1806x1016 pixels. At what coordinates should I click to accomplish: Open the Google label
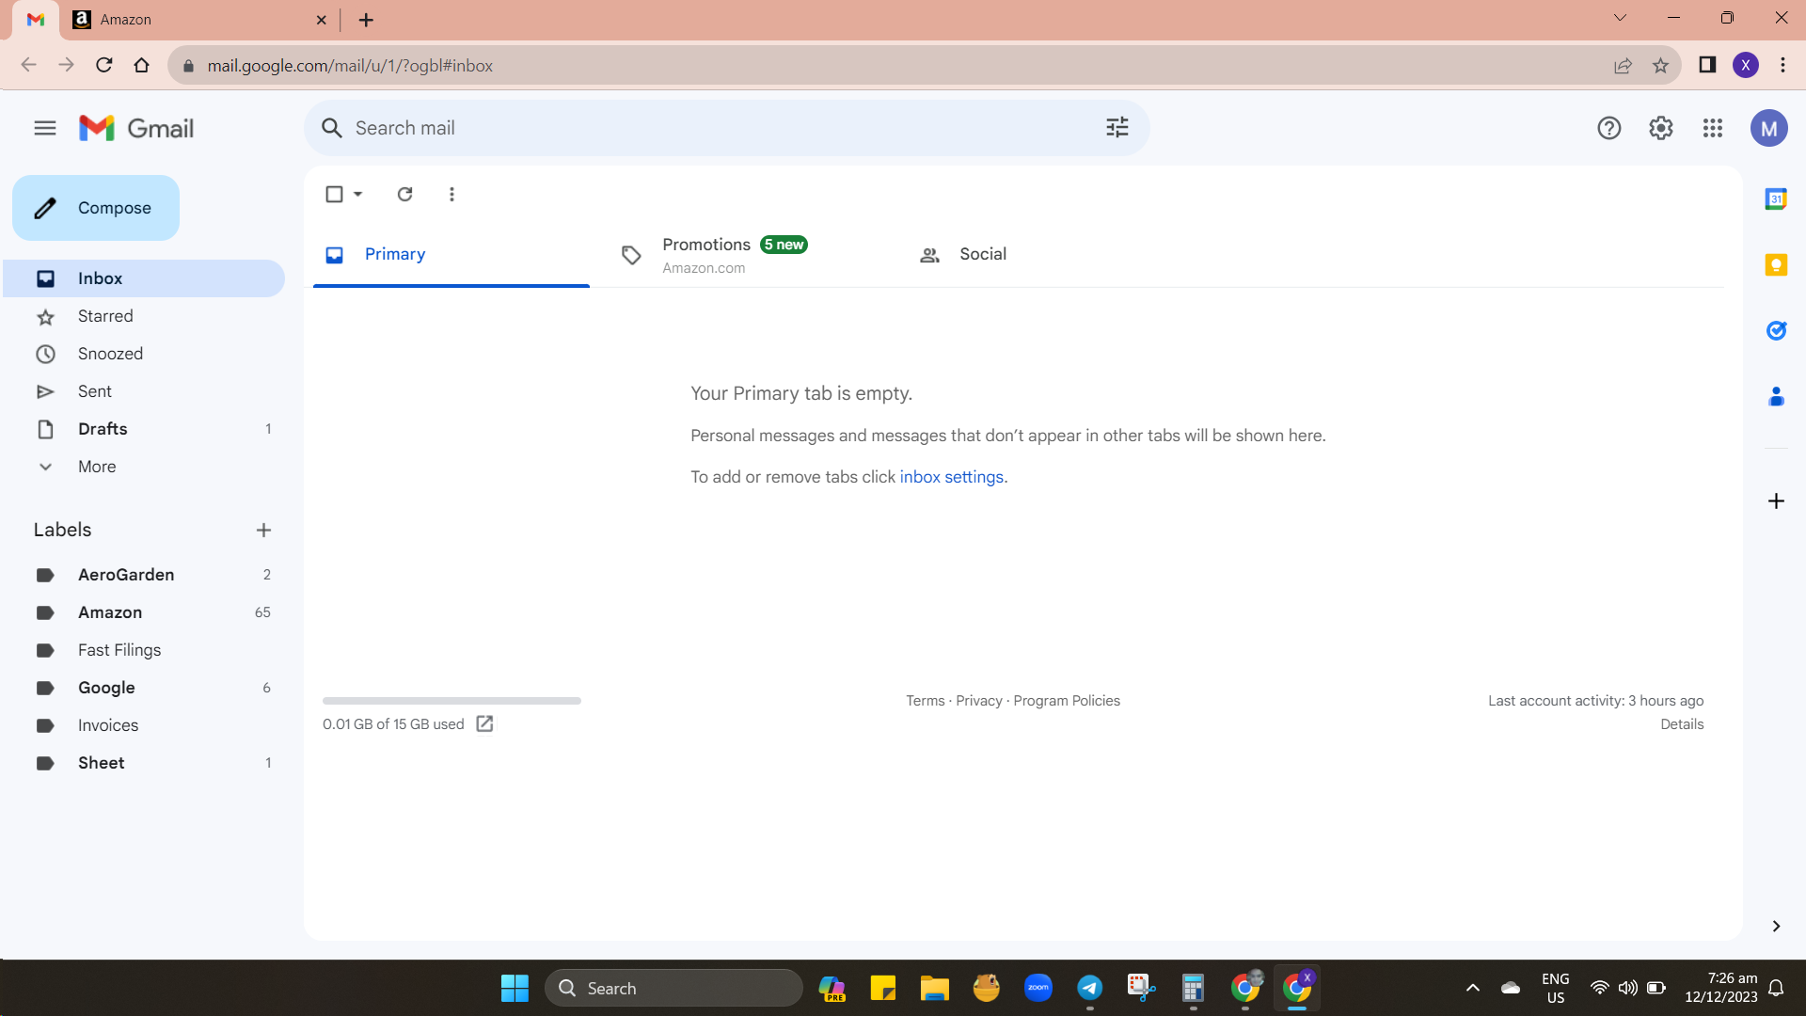coord(144,688)
